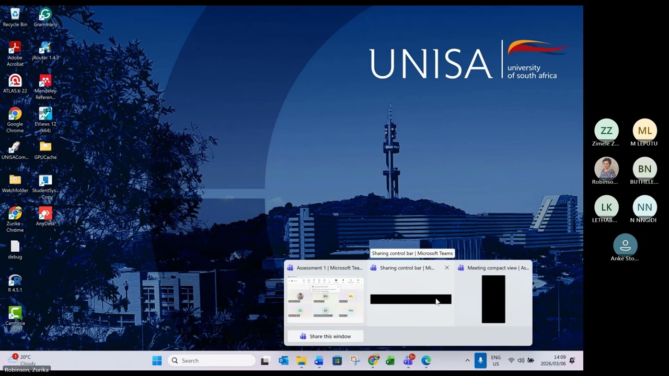Select participant LETHAB LK avatar
The height and width of the screenshot is (376, 669).
click(x=606, y=207)
